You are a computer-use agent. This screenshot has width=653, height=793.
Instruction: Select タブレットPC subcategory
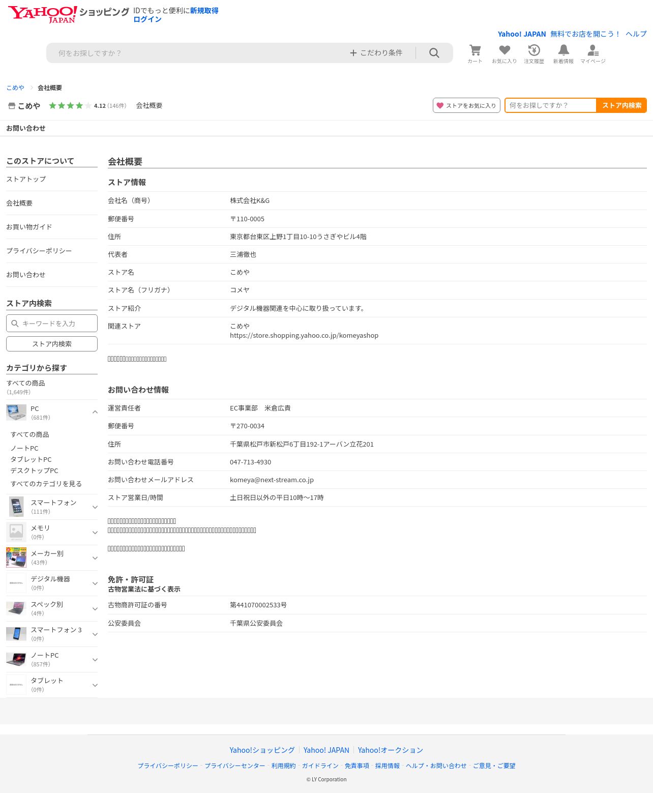coord(31,459)
